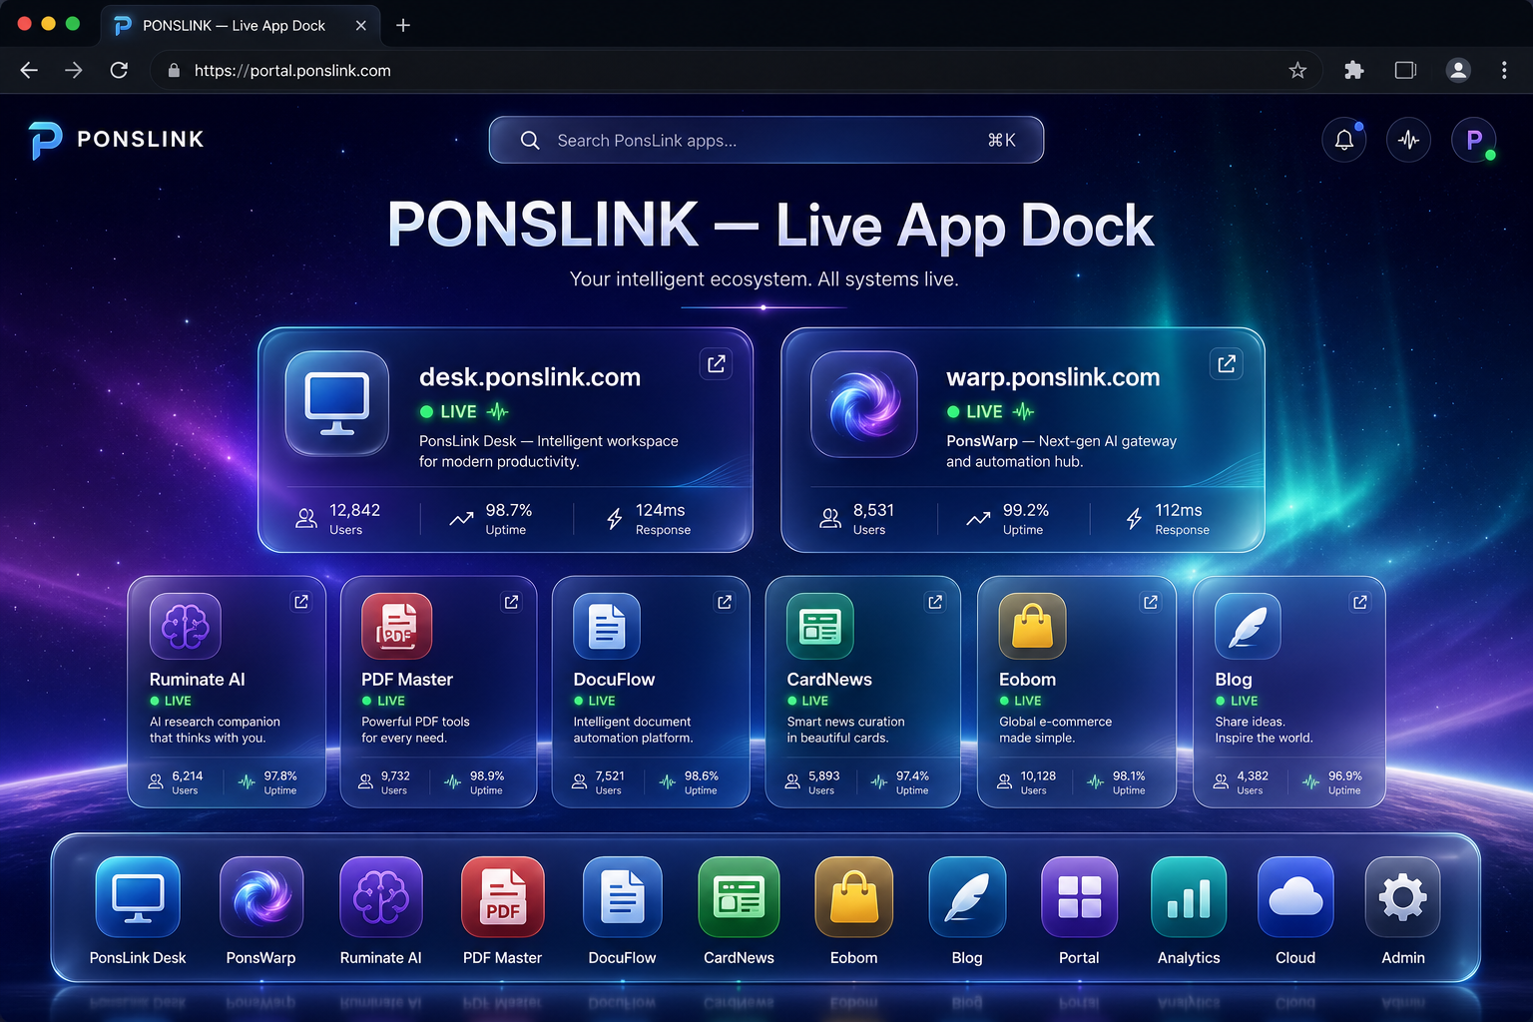Open PonsLink Desk in the bottom dock
Screen dimensions: 1533x1022
point(138,896)
